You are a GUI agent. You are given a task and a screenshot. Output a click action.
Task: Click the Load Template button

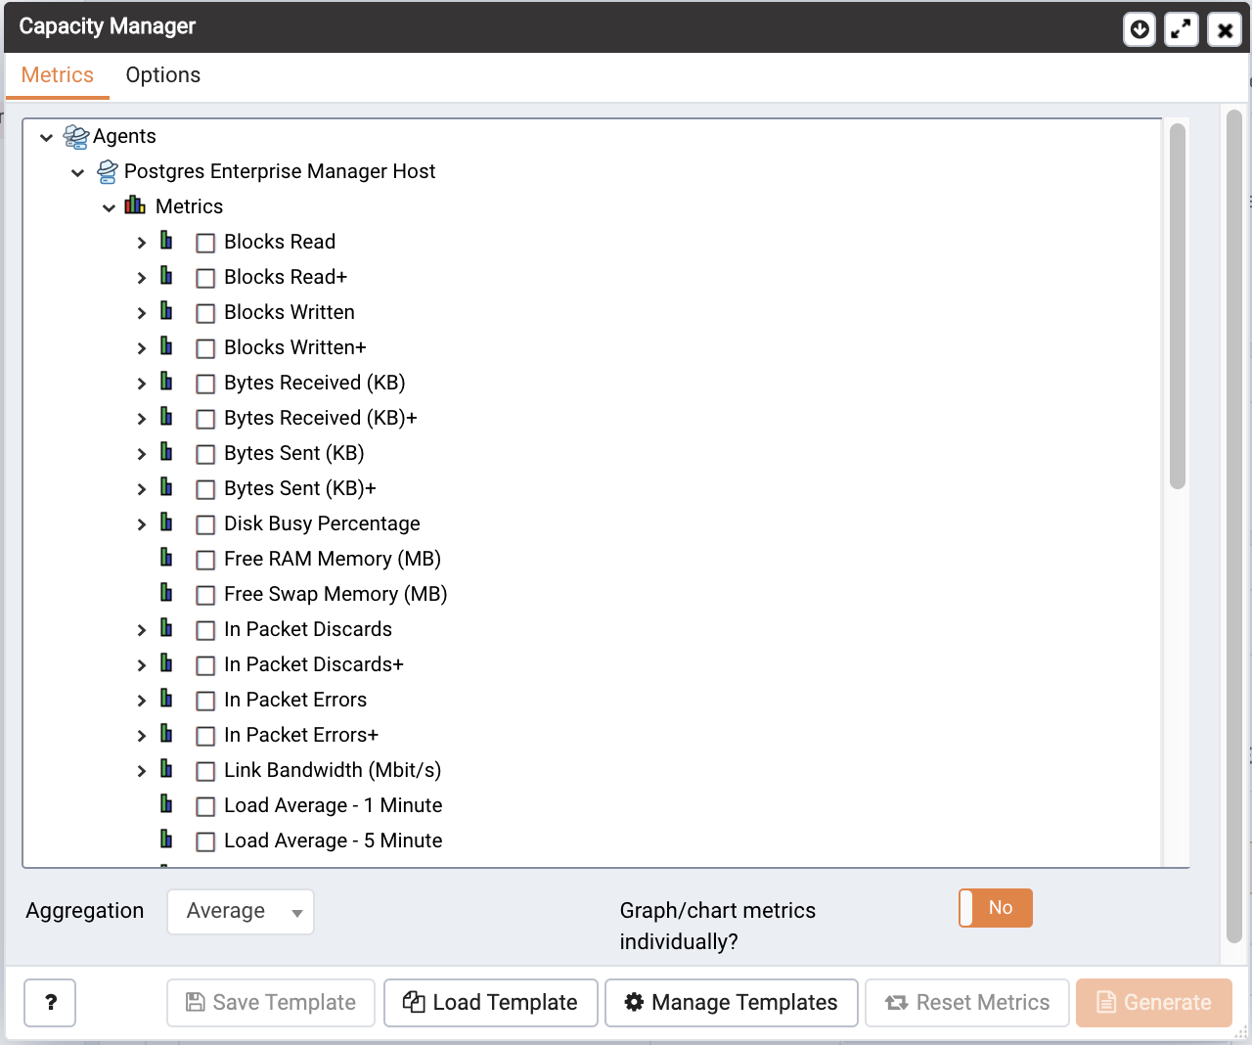[491, 1003]
